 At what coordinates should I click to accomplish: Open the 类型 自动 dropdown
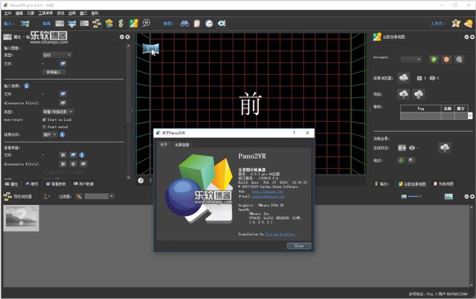click(x=57, y=55)
